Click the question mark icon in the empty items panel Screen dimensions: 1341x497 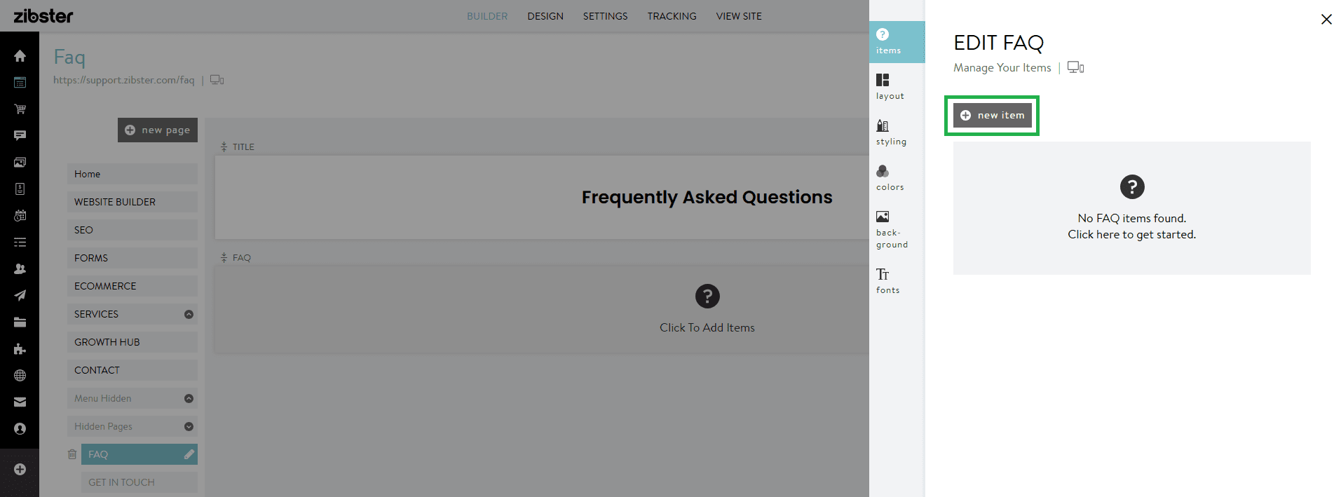point(1132,186)
